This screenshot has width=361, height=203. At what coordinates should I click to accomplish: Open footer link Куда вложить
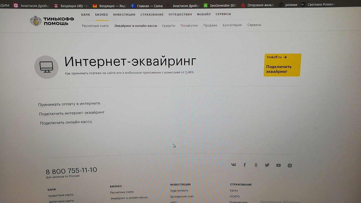pyautogui.click(x=179, y=191)
